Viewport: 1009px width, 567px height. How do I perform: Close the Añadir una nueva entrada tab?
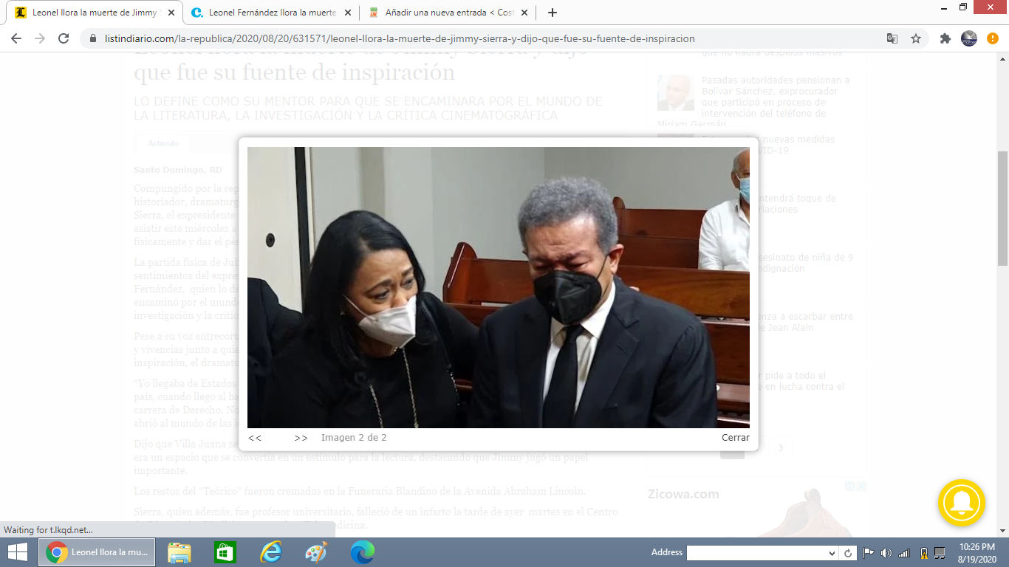[x=524, y=13]
